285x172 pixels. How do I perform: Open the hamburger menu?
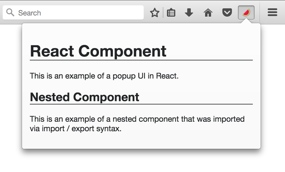tap(272, 12)
